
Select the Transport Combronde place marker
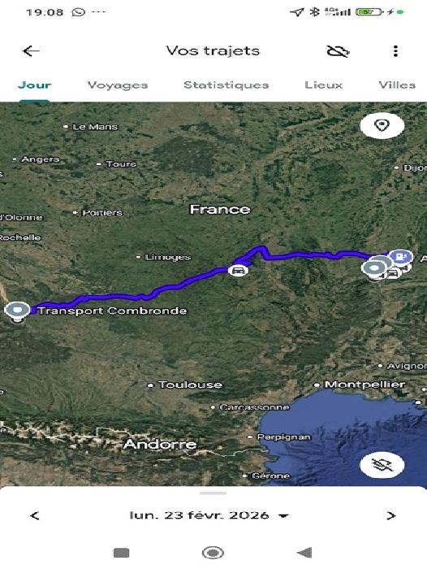click(17, 311)
